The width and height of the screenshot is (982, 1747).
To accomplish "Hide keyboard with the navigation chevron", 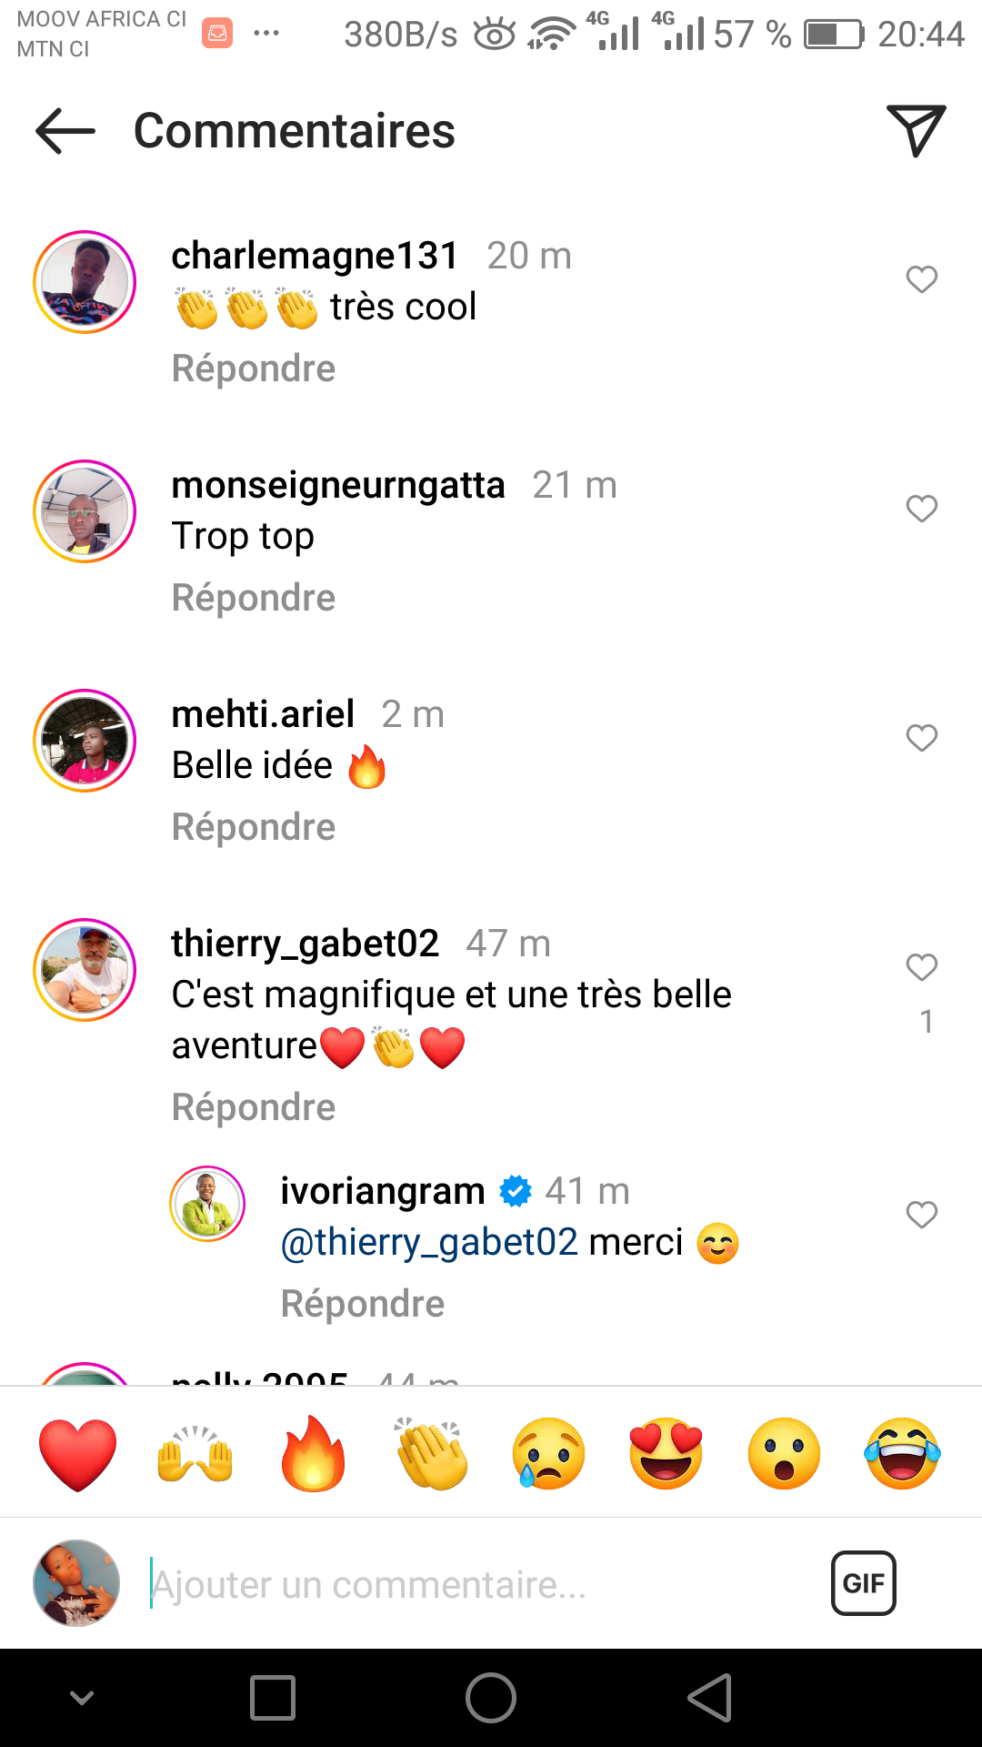I will pyautogui.click(x=82, y=1698).
